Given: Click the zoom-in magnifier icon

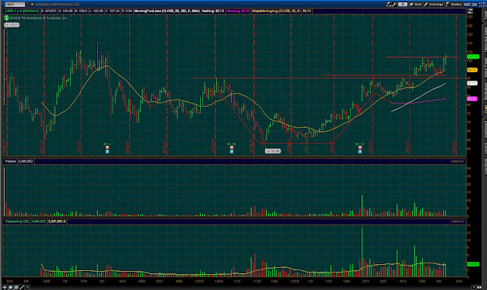Looking at the screenshot, I should pos(11,287).
